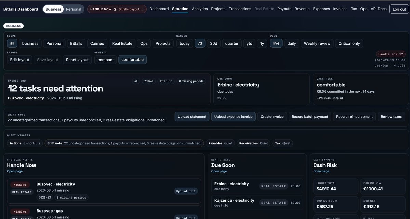Expand the Receivables Quiet widget
The height and width of the screenshot is (219, 410).
(253, 143)
